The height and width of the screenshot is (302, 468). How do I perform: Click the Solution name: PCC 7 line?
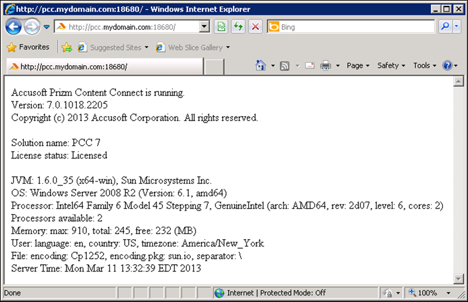coord(56,143)
